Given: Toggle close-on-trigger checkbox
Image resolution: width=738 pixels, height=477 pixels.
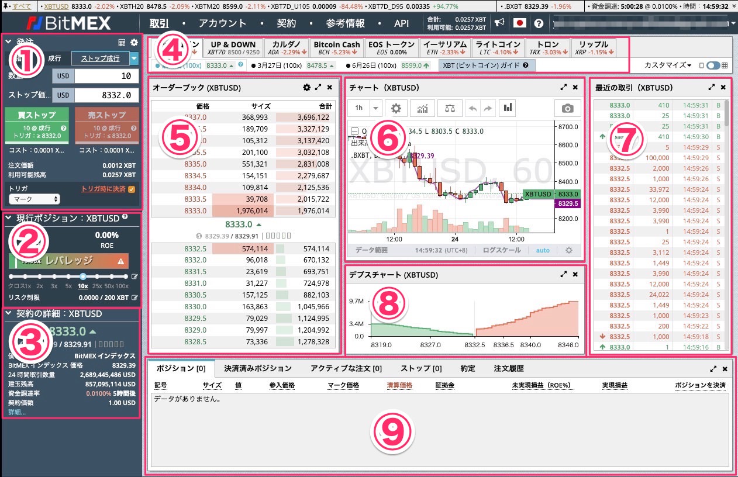Looking at the screenshot, I should [x=132, y=189].
